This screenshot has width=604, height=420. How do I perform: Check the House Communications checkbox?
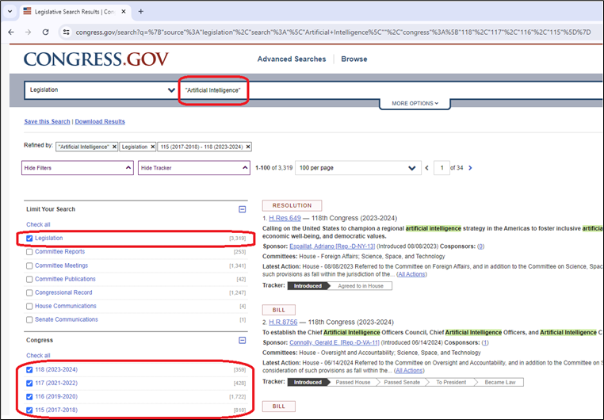(29, 306)
